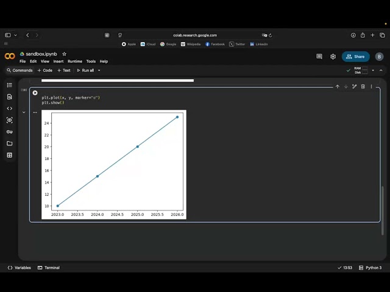The width and height of the screenshot is (390, 292).
Task: Open the user account avatar B
Action: point(379,57)
